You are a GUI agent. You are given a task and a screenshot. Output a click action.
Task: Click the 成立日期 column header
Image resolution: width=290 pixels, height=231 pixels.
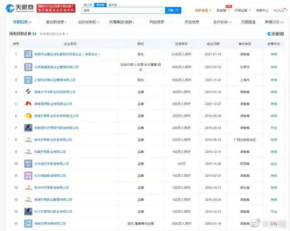(x=213, y=44)
